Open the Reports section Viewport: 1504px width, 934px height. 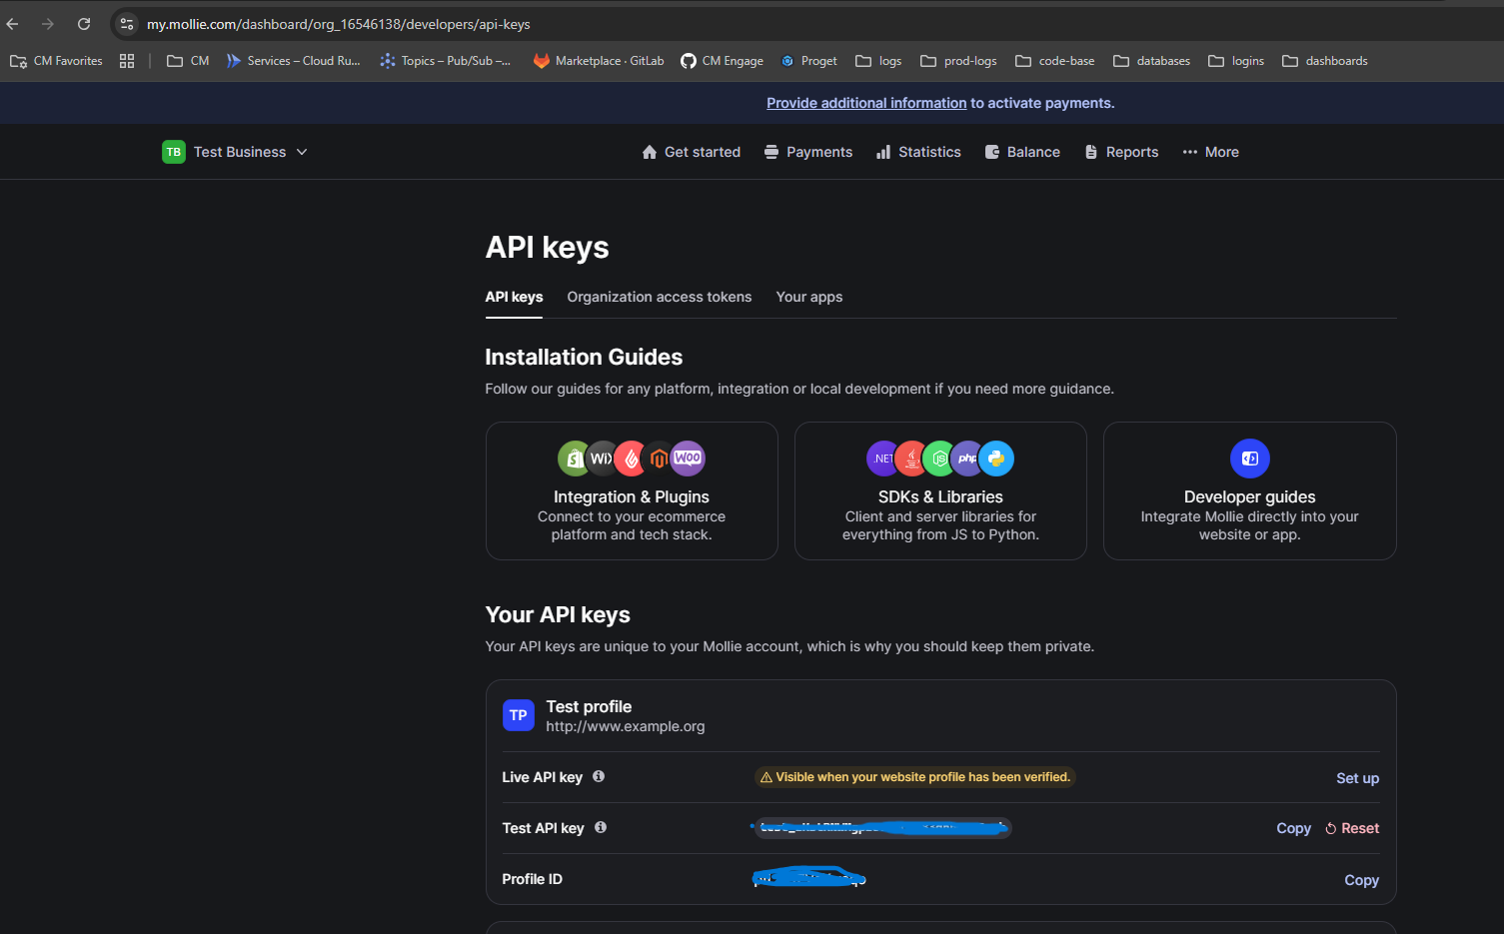[1121, 152]
